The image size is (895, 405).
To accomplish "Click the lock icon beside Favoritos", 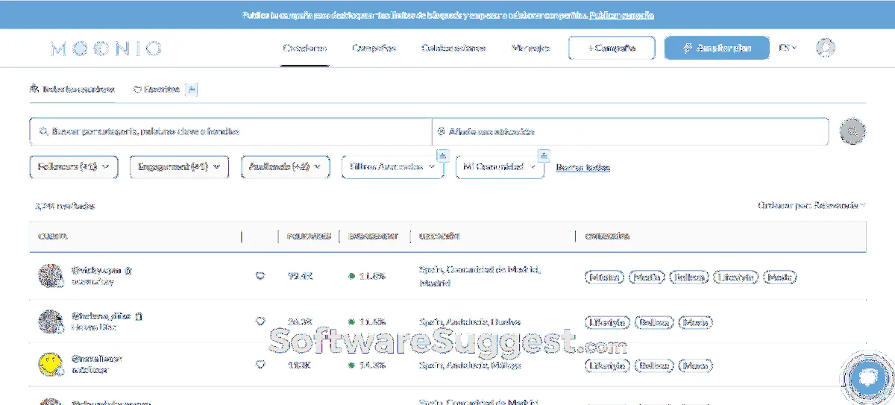I will (192, 90).
